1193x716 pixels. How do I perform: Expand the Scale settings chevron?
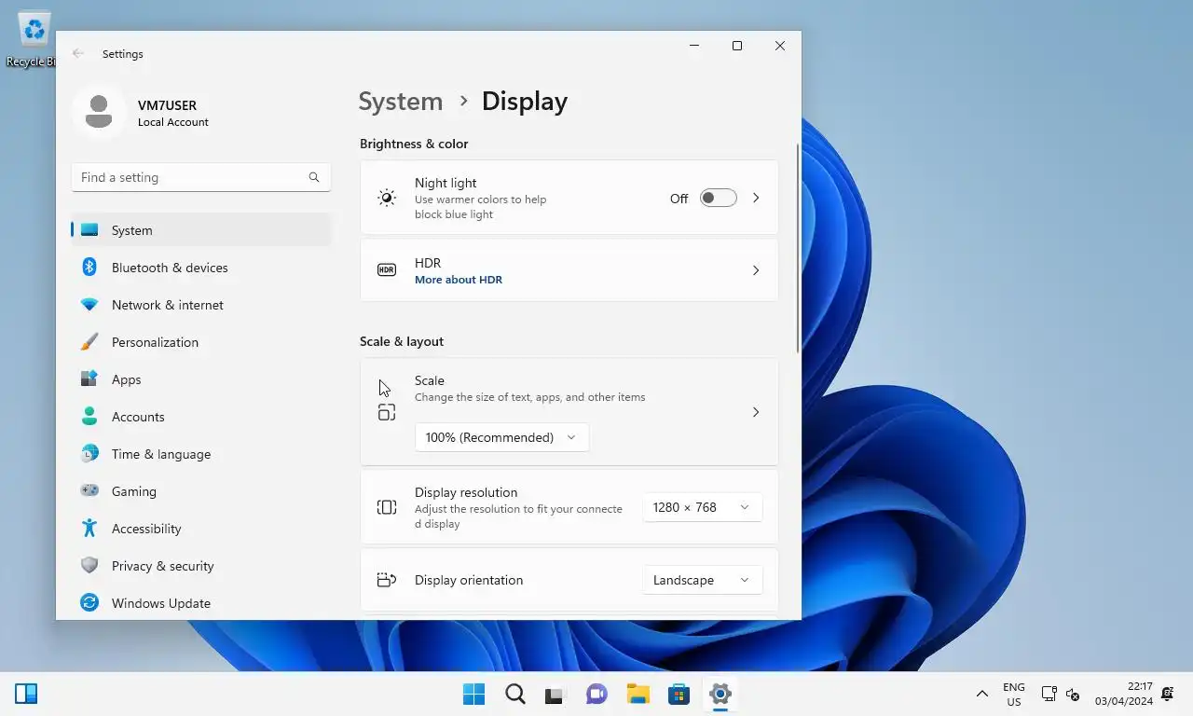(x=756, y=412)
